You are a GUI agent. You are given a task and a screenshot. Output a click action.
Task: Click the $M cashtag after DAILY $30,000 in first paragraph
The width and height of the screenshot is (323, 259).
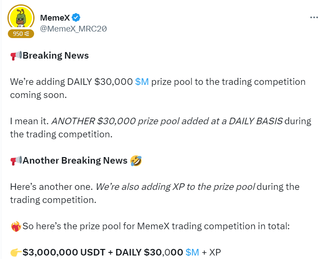pyautogui.click(x=142, y=82)
